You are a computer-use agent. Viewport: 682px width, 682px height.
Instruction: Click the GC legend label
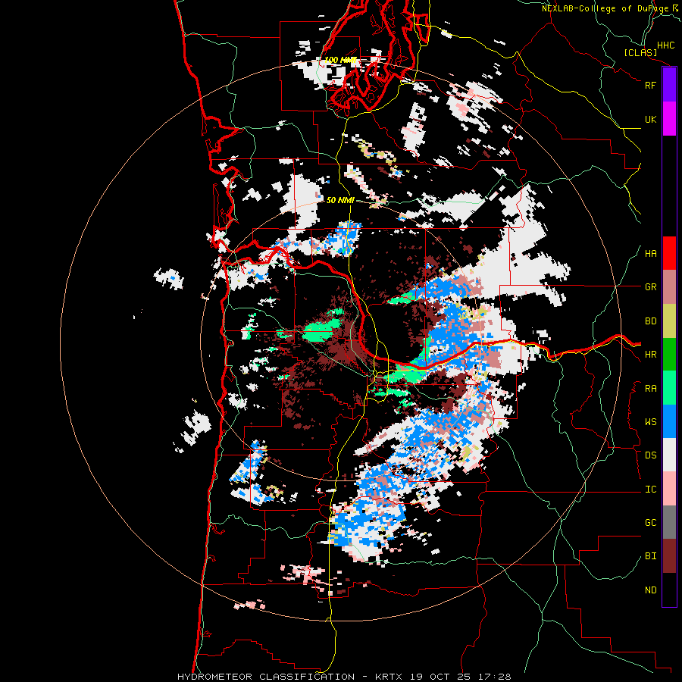(x=650, y=523)
